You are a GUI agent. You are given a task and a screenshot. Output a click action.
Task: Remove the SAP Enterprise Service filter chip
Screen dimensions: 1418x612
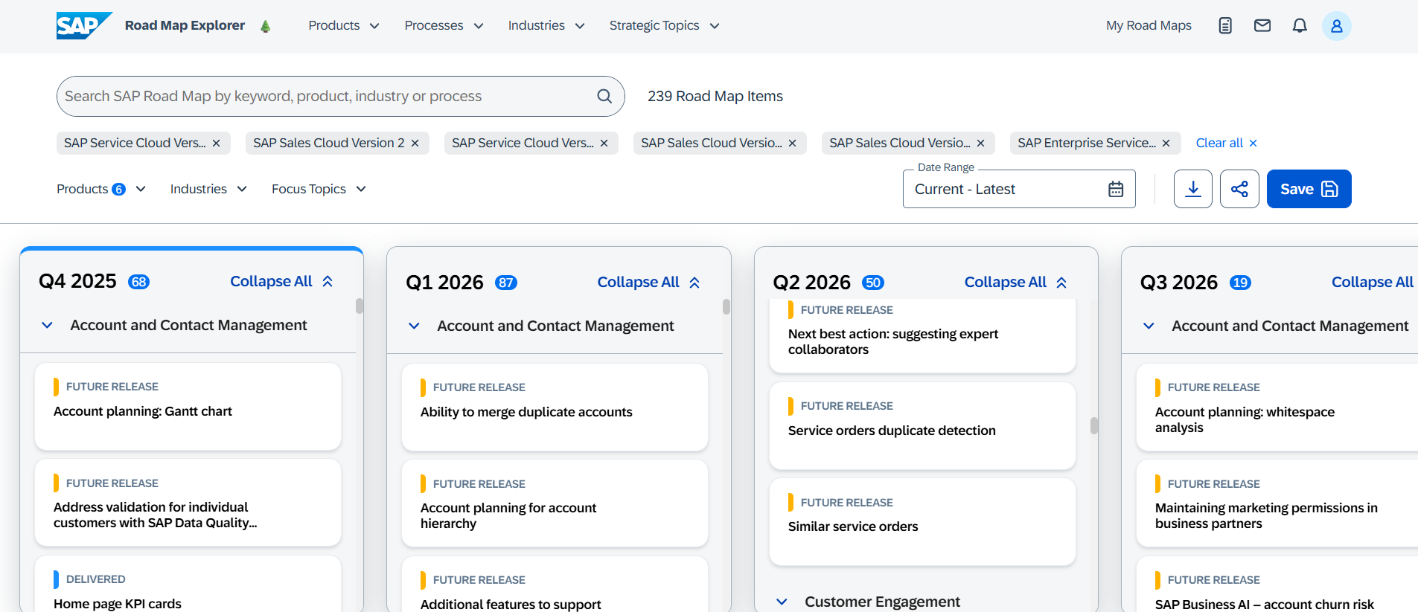click(1166, 143)
